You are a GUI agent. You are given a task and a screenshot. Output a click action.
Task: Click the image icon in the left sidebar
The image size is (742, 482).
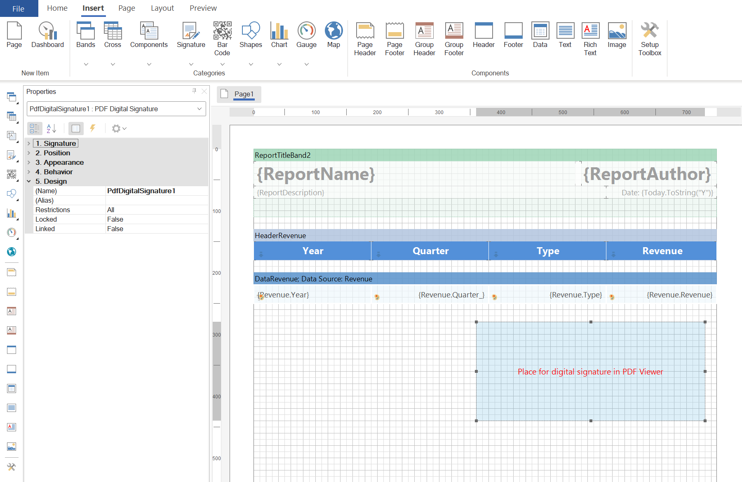[12, 447]
